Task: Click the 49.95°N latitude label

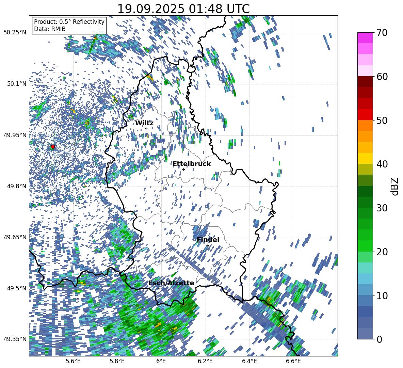Action: pyautogui.click(x=15, y=135)
